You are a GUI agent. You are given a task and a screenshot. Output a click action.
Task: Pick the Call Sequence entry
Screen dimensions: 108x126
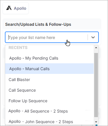[49, 90]
